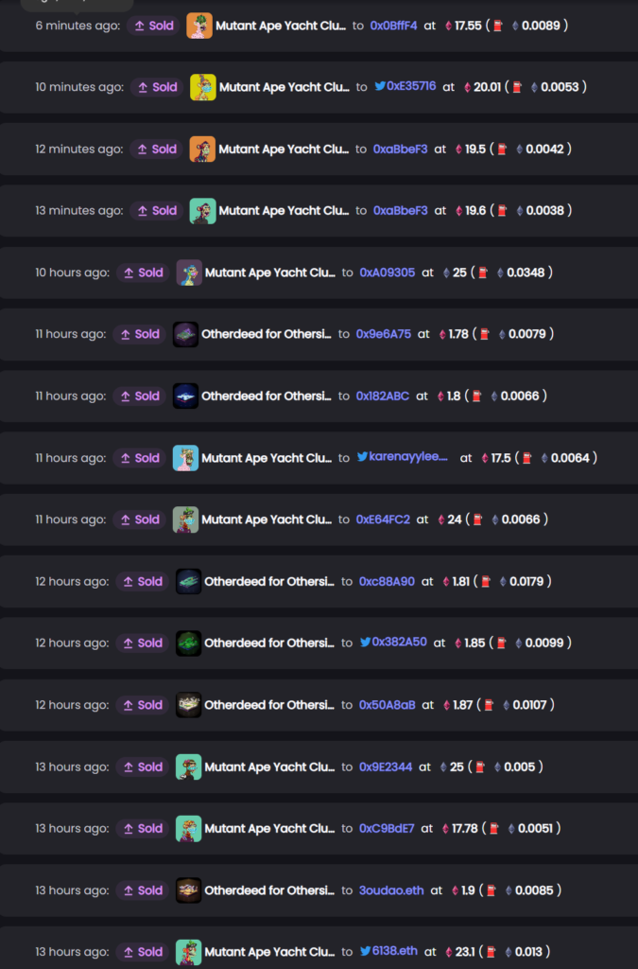Click the Sold badge in the 0xC9BdE7 row
638x969 pixels.
point(143,828)
